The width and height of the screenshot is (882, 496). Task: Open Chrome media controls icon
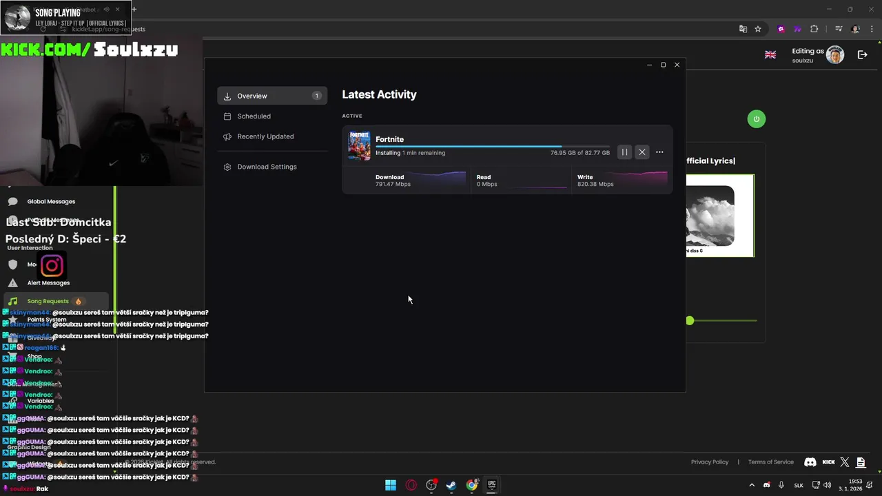839,29
